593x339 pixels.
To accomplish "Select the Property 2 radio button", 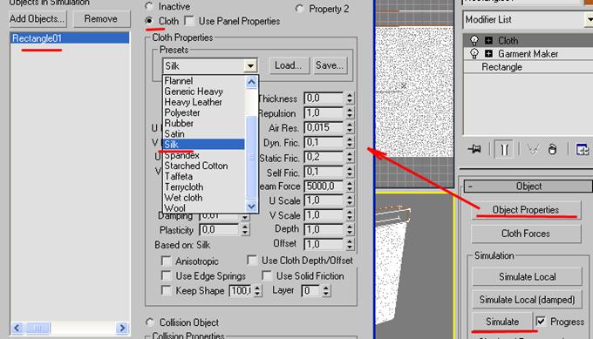I will pos(299,9).
